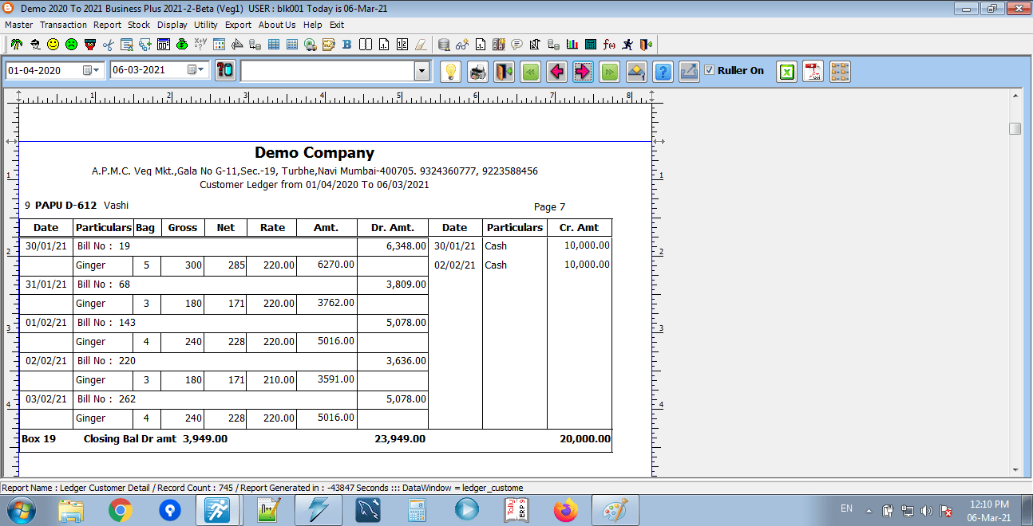Export report using green Excel icon
The height and width of the screenshot is (526, 1033).
click(787, 72)
